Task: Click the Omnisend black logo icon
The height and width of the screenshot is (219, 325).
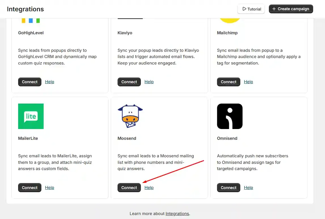Action: point(230,116)
